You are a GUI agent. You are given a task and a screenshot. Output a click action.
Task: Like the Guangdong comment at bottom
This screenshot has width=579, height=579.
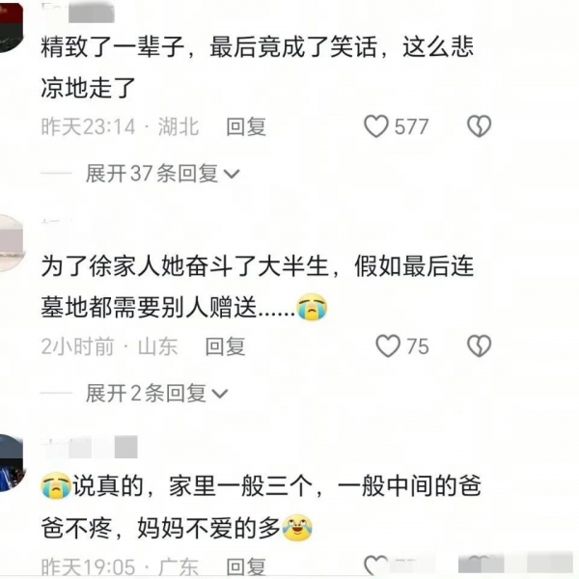[x=376, y=565]
